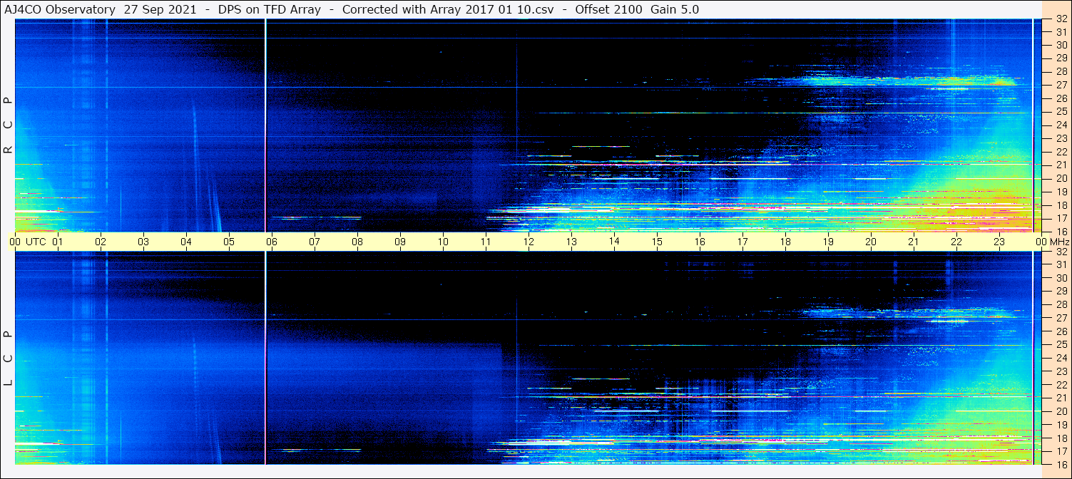Select the 16 hour mark on the time axis

[700, 242]
